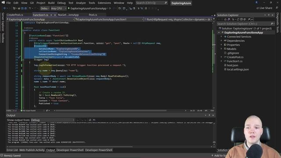
Task: Click the Undo toolbar icon
Action: pyautogui.click(x=30, y=8)
